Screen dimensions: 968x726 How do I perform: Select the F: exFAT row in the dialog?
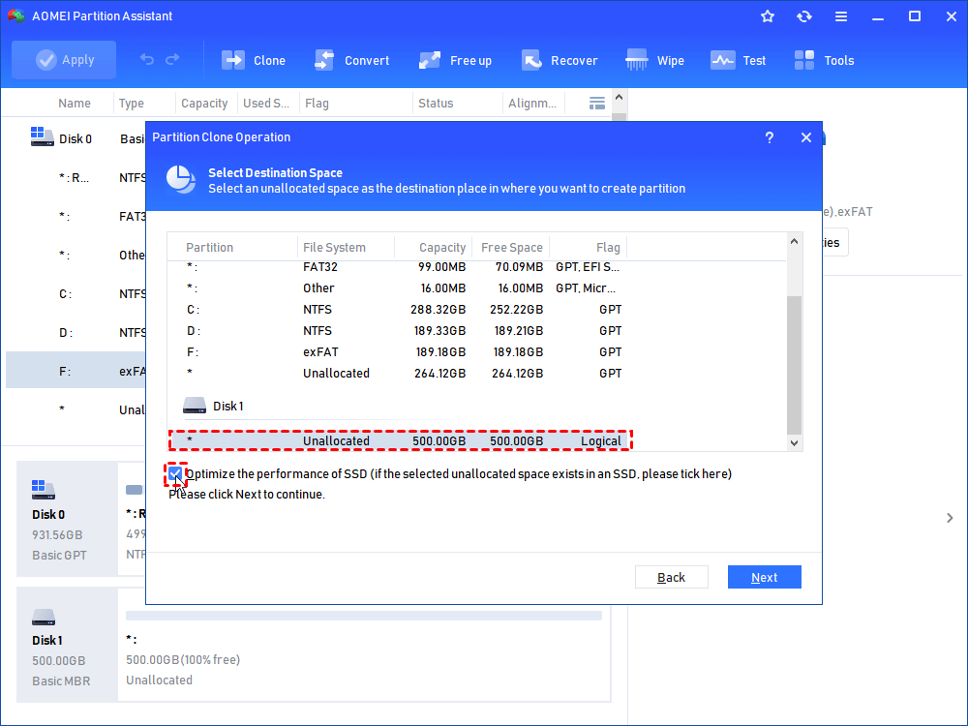tap(400, 352)
